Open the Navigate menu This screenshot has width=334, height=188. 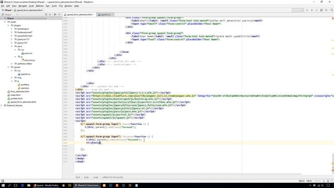(22, 6)
